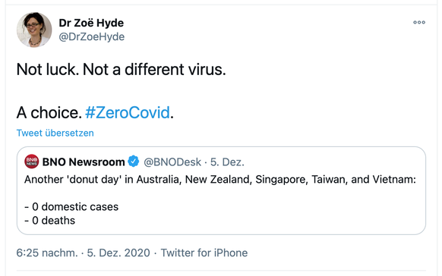Click the quoted tweet's 5. Dez. date
The width and height of the screenshot is (442, 276).
(227, 162)
